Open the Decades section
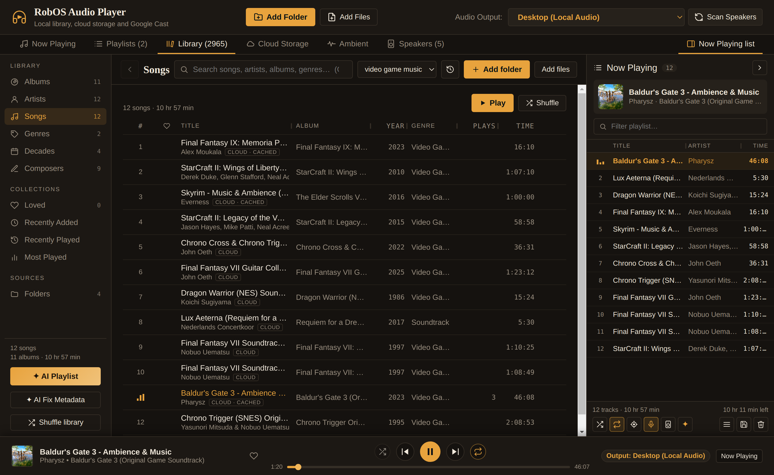774x475 pixels. tap(55, 151)
